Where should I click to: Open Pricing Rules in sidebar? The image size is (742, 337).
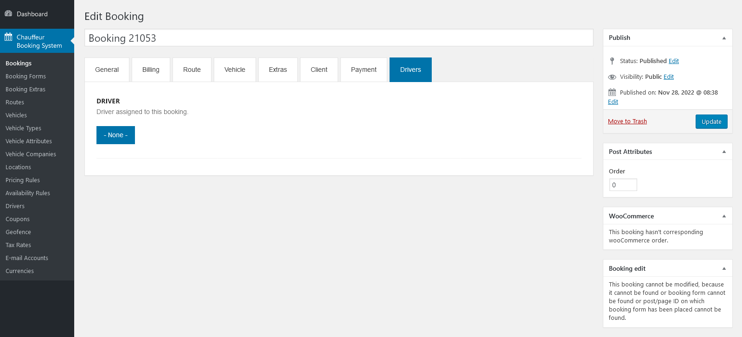pos(23,180)
